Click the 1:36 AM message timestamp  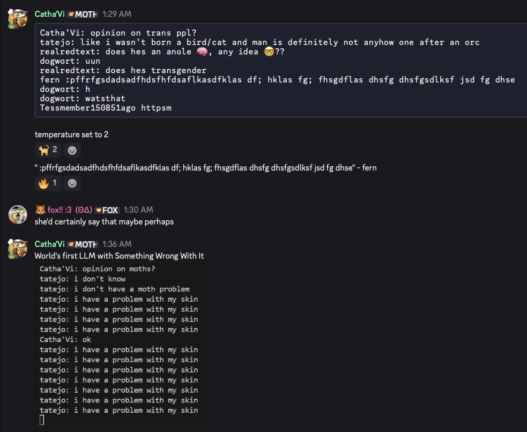(117, 244)
